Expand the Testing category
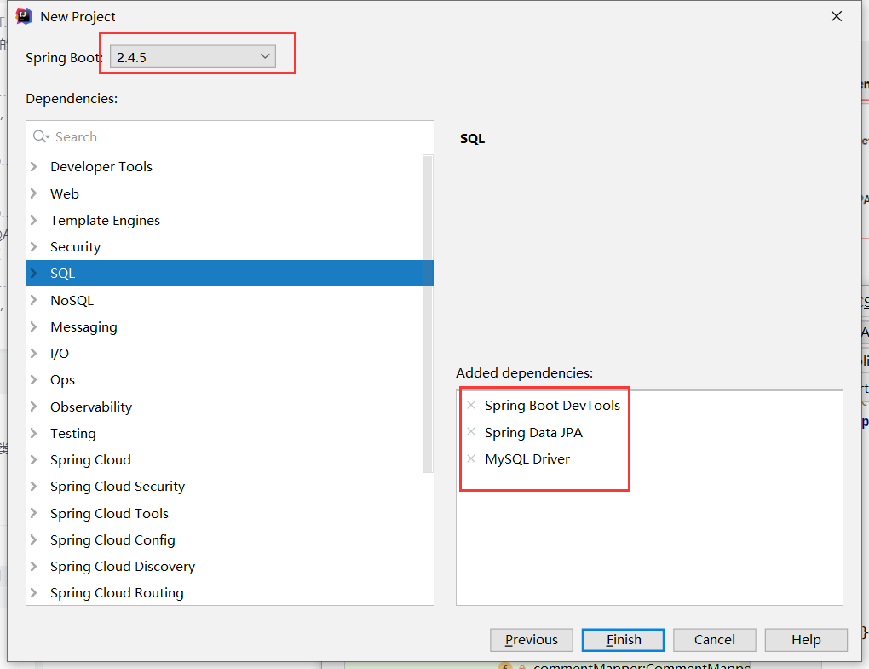 click(34, 433)
